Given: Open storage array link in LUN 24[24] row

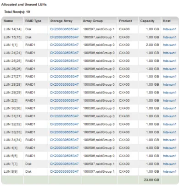Looking at the screenshot, I should click(64, 53).
